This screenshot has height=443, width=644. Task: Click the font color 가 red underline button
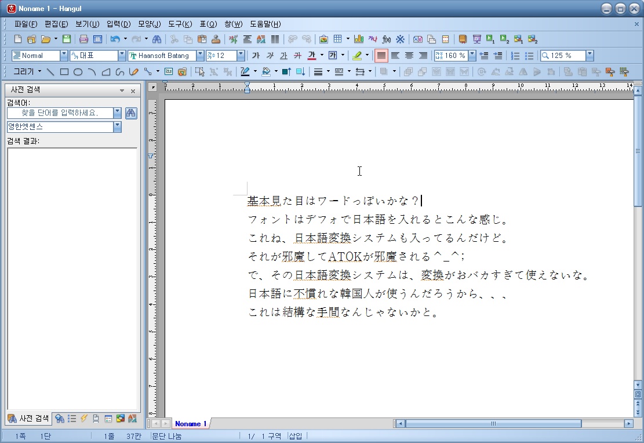312,56
